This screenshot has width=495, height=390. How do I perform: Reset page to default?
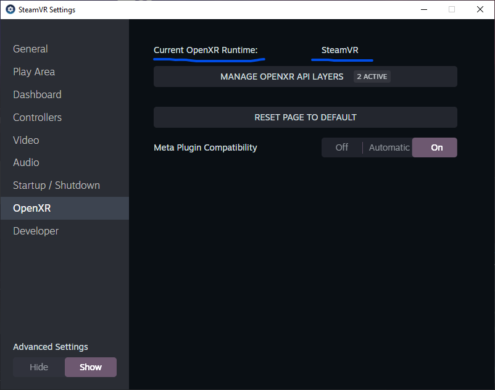pos(306,117)
